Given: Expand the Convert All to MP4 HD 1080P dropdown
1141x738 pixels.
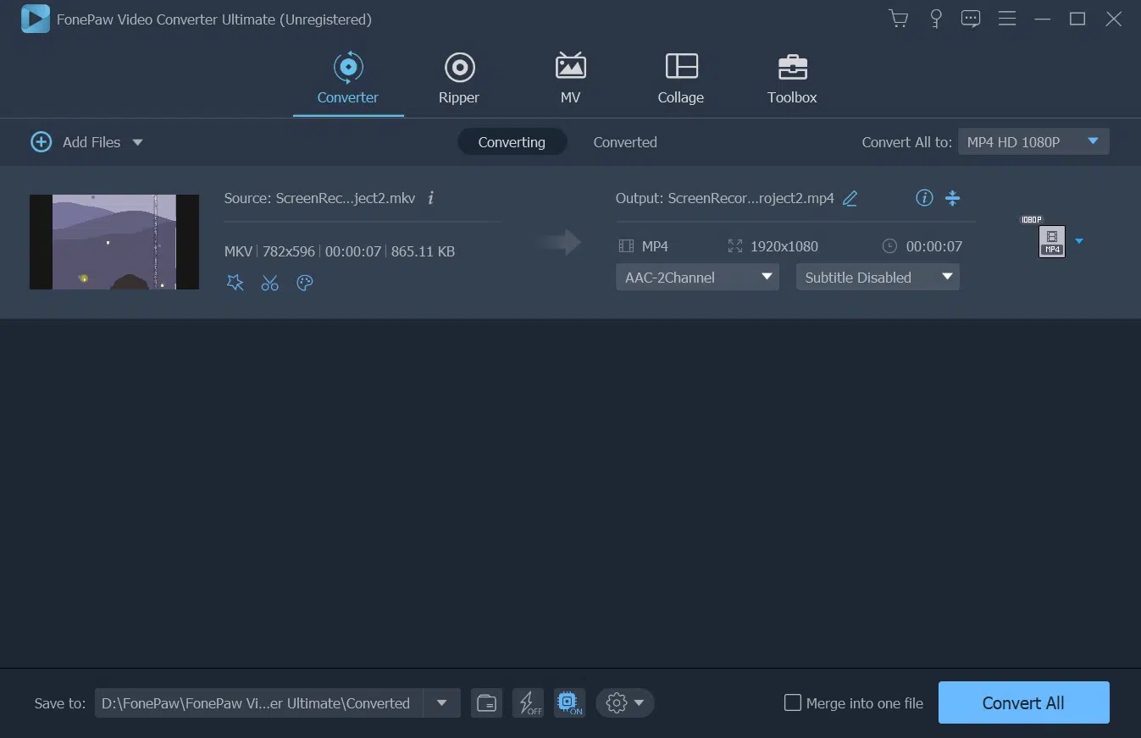Looking at the screenshot, I should pos(1033,142).
